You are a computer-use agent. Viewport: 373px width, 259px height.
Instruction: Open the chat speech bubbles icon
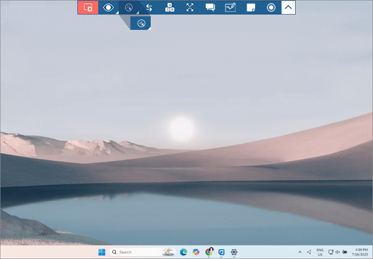tap(210, 8)
